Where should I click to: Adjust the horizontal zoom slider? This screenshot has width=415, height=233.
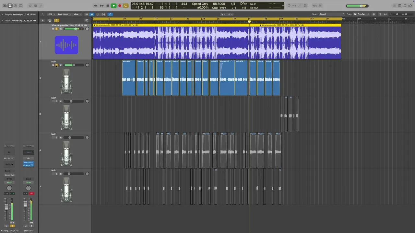407,14
